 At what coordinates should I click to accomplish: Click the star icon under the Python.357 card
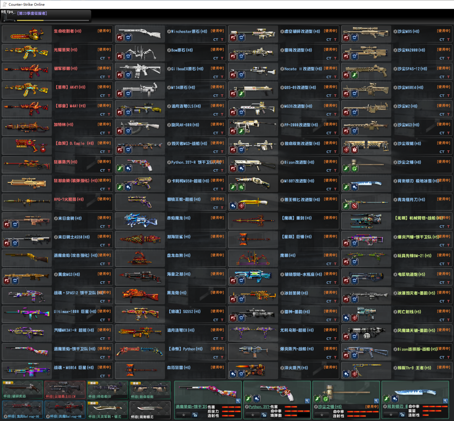click(253, 415)
